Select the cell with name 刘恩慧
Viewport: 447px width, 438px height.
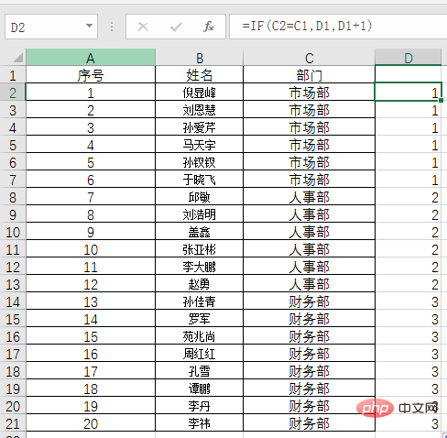click(199, 109)
